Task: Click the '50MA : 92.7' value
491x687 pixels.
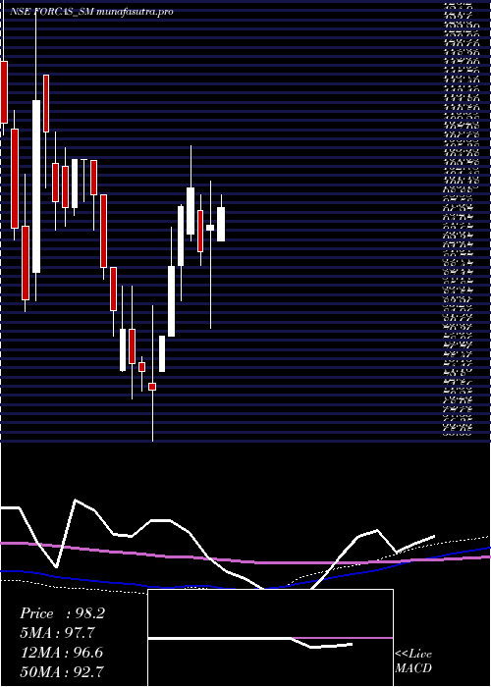Action: [x=62, y=671]
